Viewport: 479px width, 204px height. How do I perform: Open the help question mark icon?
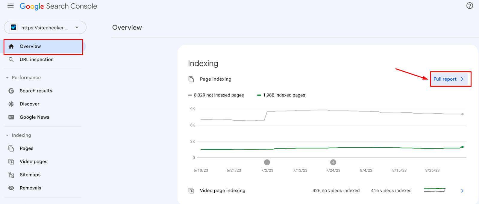470,6
